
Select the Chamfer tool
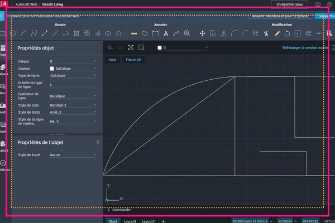tap(245, 33)
